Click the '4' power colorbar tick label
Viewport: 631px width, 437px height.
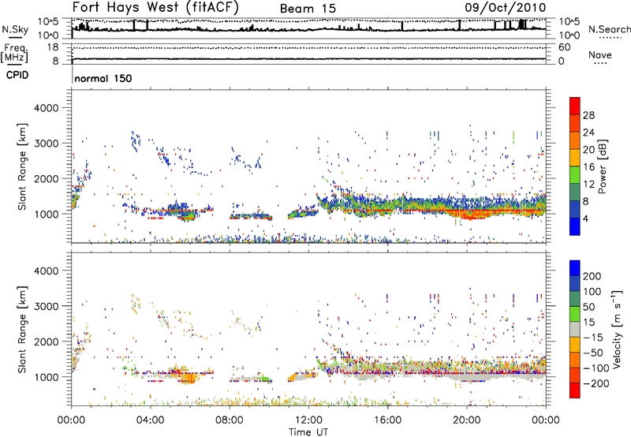(586, 218)
